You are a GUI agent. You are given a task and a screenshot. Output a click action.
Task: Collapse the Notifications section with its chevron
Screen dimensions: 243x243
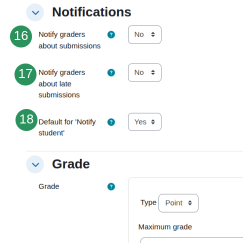[x=35, y=12]
